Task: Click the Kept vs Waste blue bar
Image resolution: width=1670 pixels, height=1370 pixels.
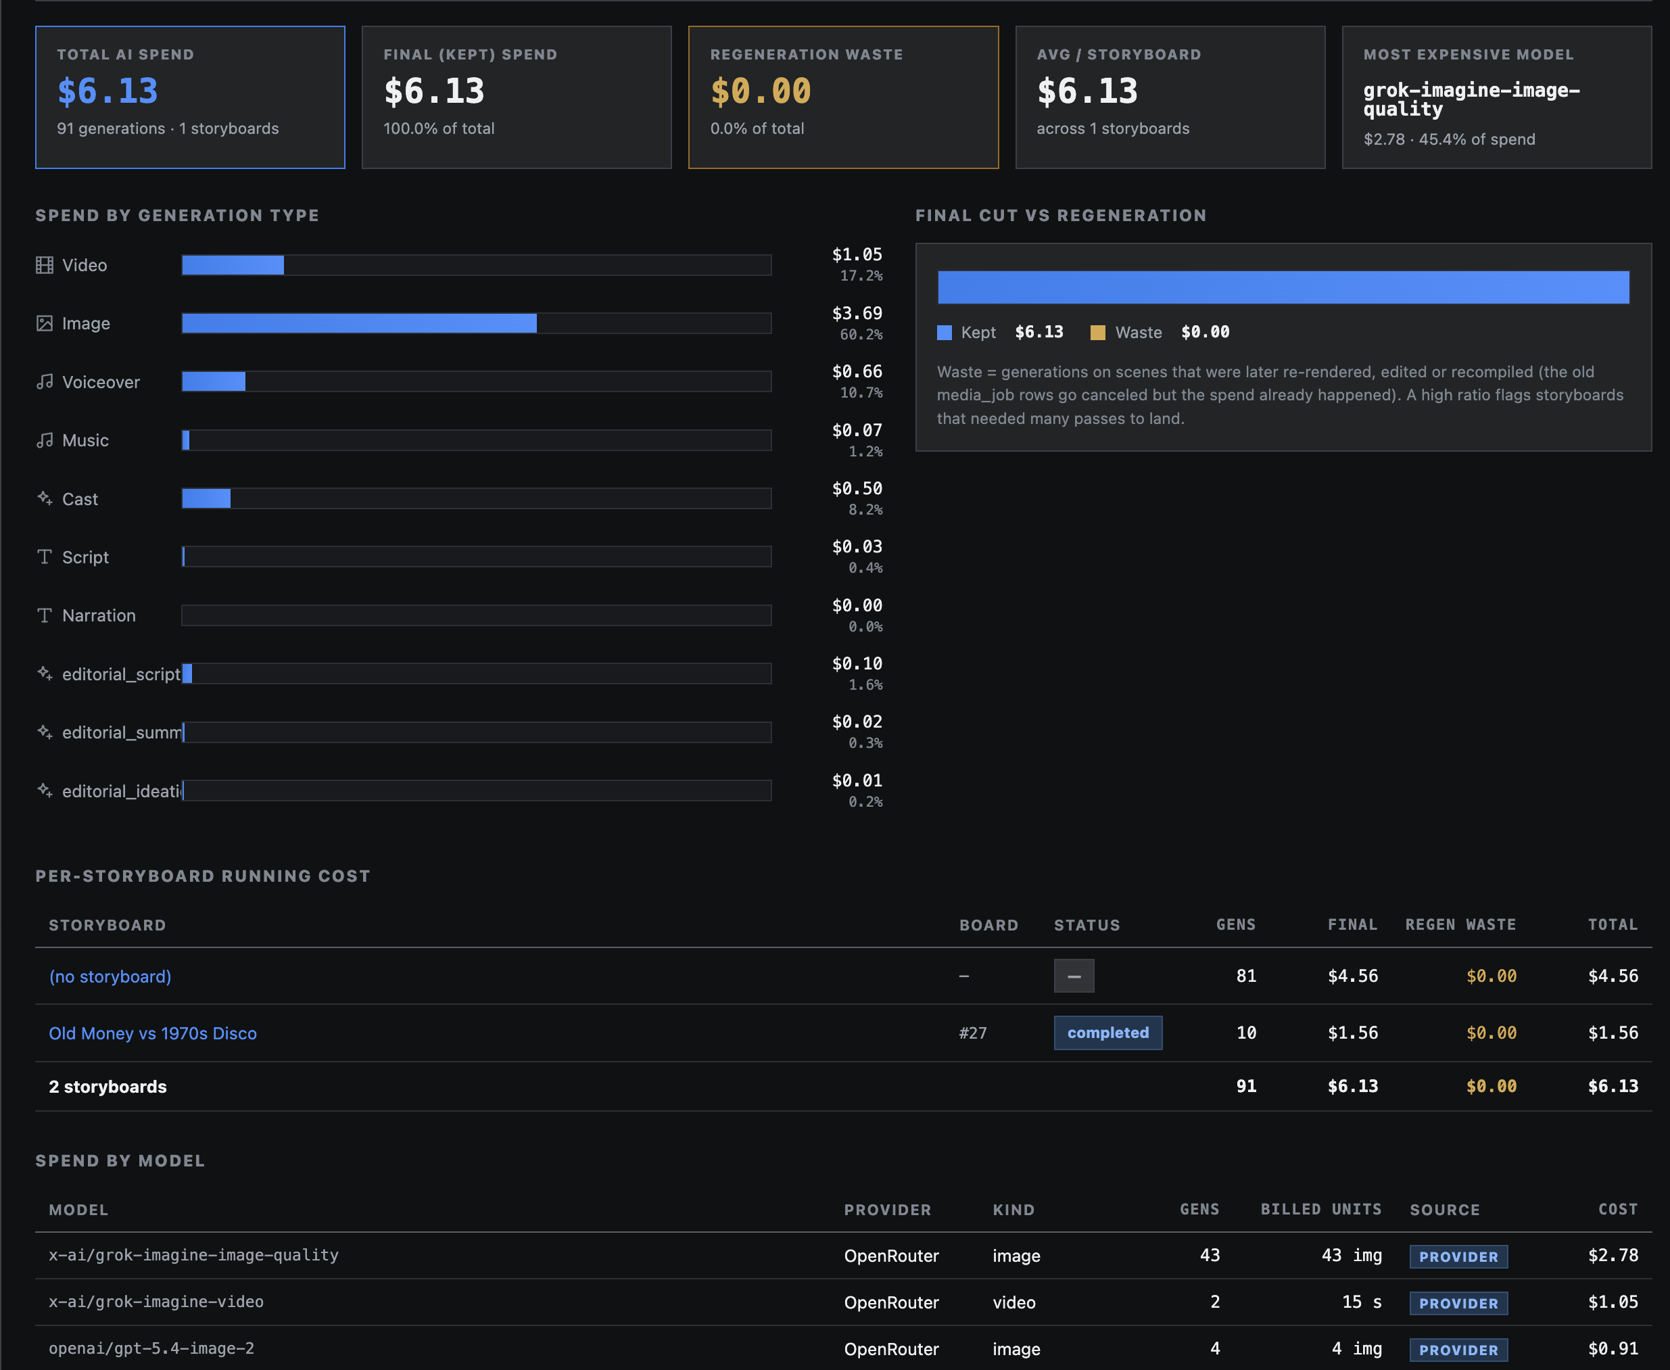Action: (x=1283, y=287)
